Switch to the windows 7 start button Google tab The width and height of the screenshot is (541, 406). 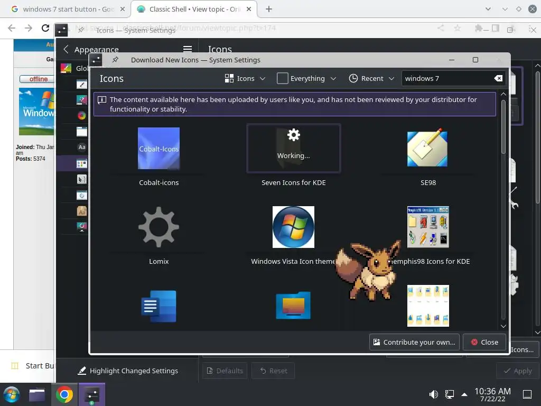[68, 10]
